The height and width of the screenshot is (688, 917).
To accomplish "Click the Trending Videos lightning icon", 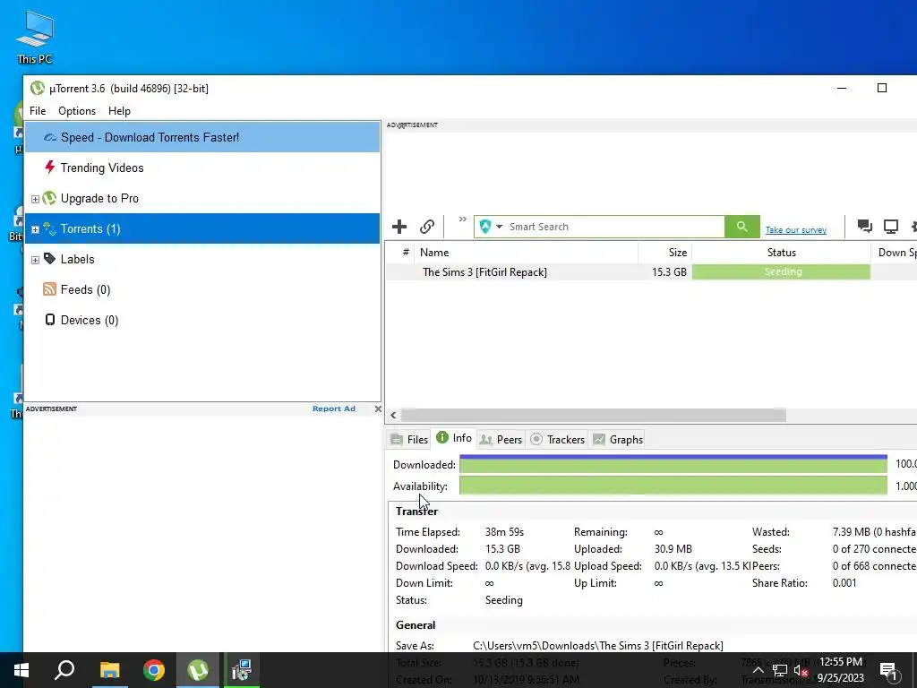I will point(50,168).
